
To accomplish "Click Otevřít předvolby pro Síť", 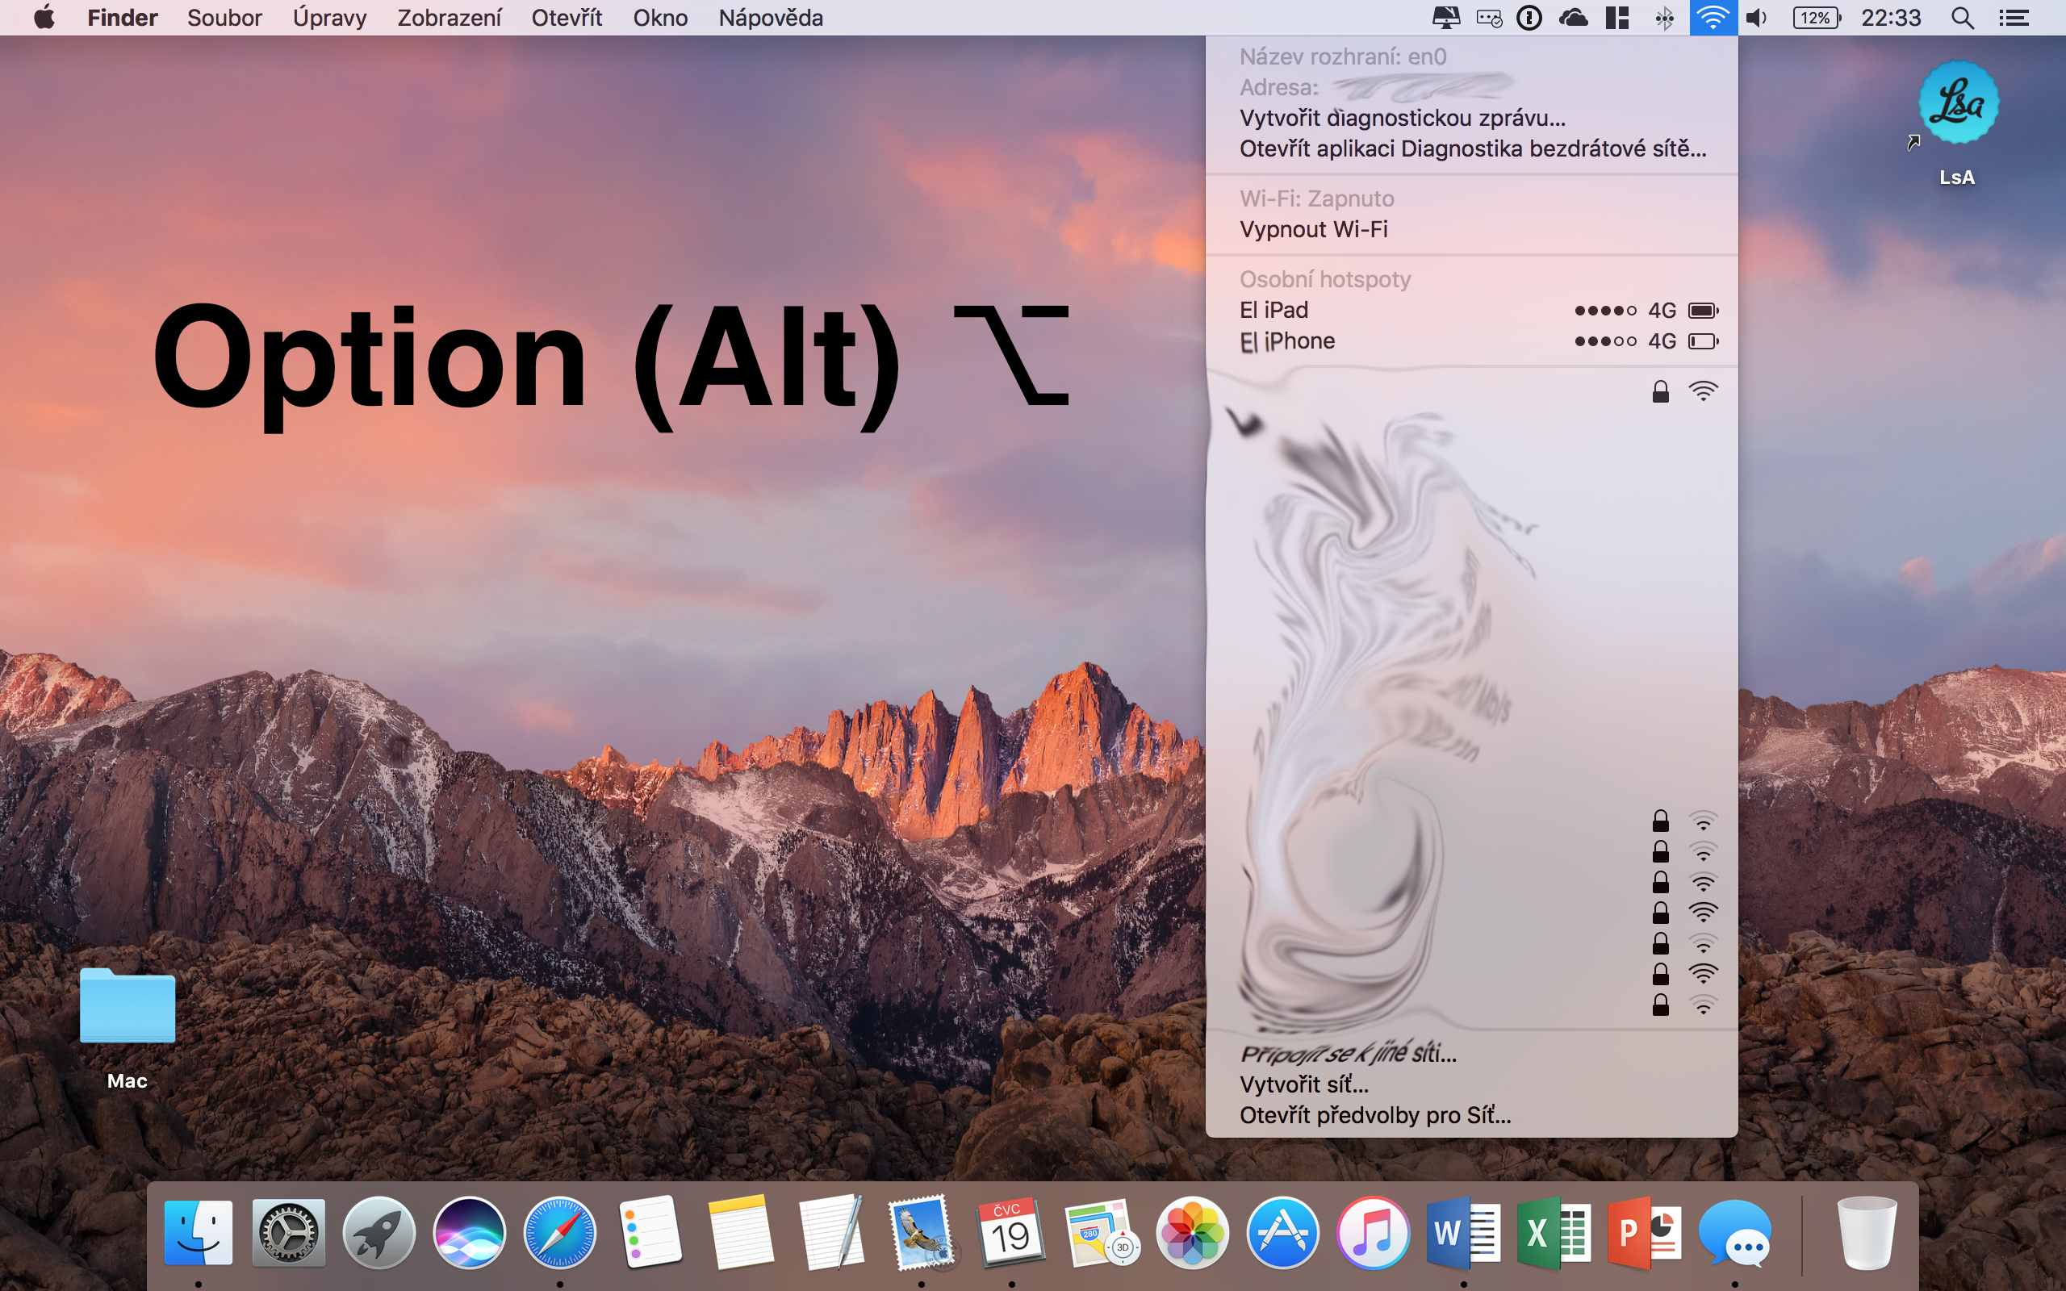I will [x=1374, y=1115].
